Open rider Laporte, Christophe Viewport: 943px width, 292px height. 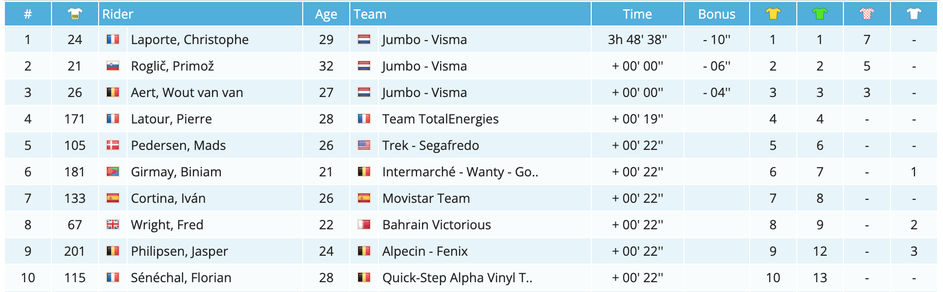click(x=190, y=40)
